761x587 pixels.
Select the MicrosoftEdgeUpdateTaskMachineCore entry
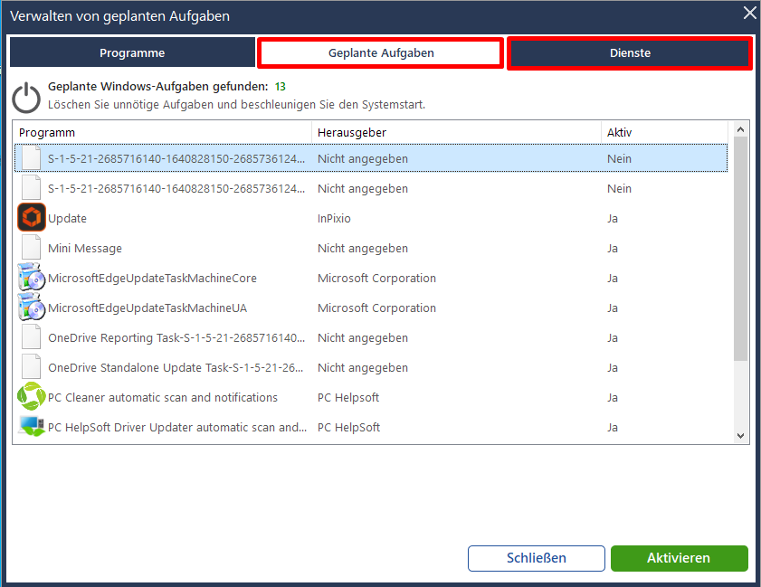[x=371, y=278]
